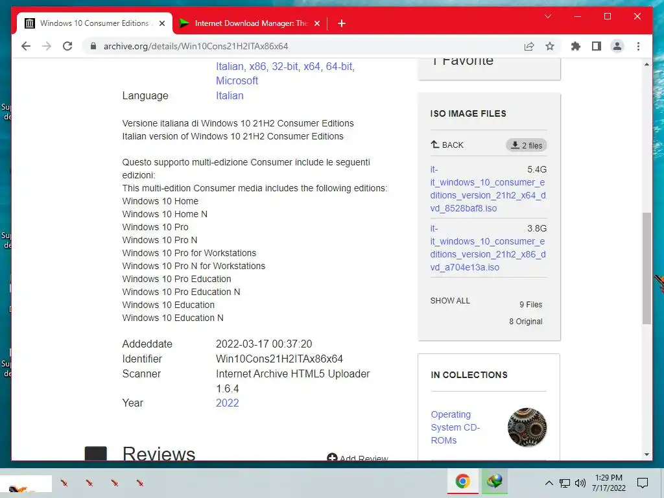Switch to the Internet Download Manager tab

click(x=250, y=23)
